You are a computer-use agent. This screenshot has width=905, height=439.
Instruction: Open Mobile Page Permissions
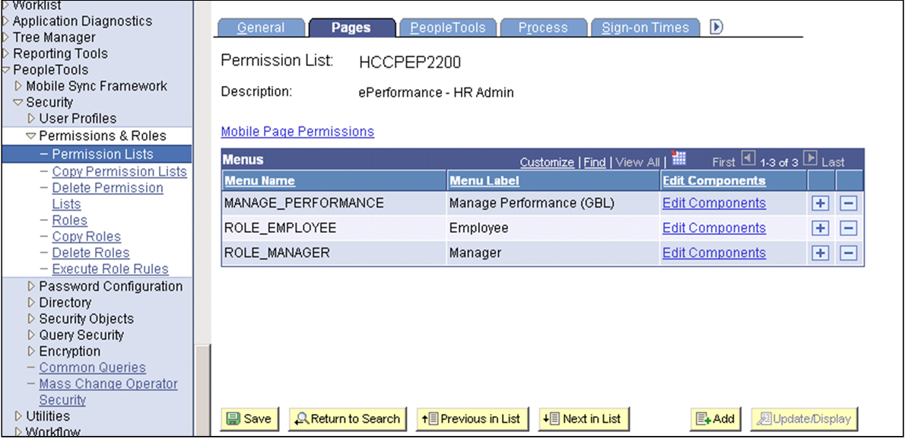[x=297, y=131]
